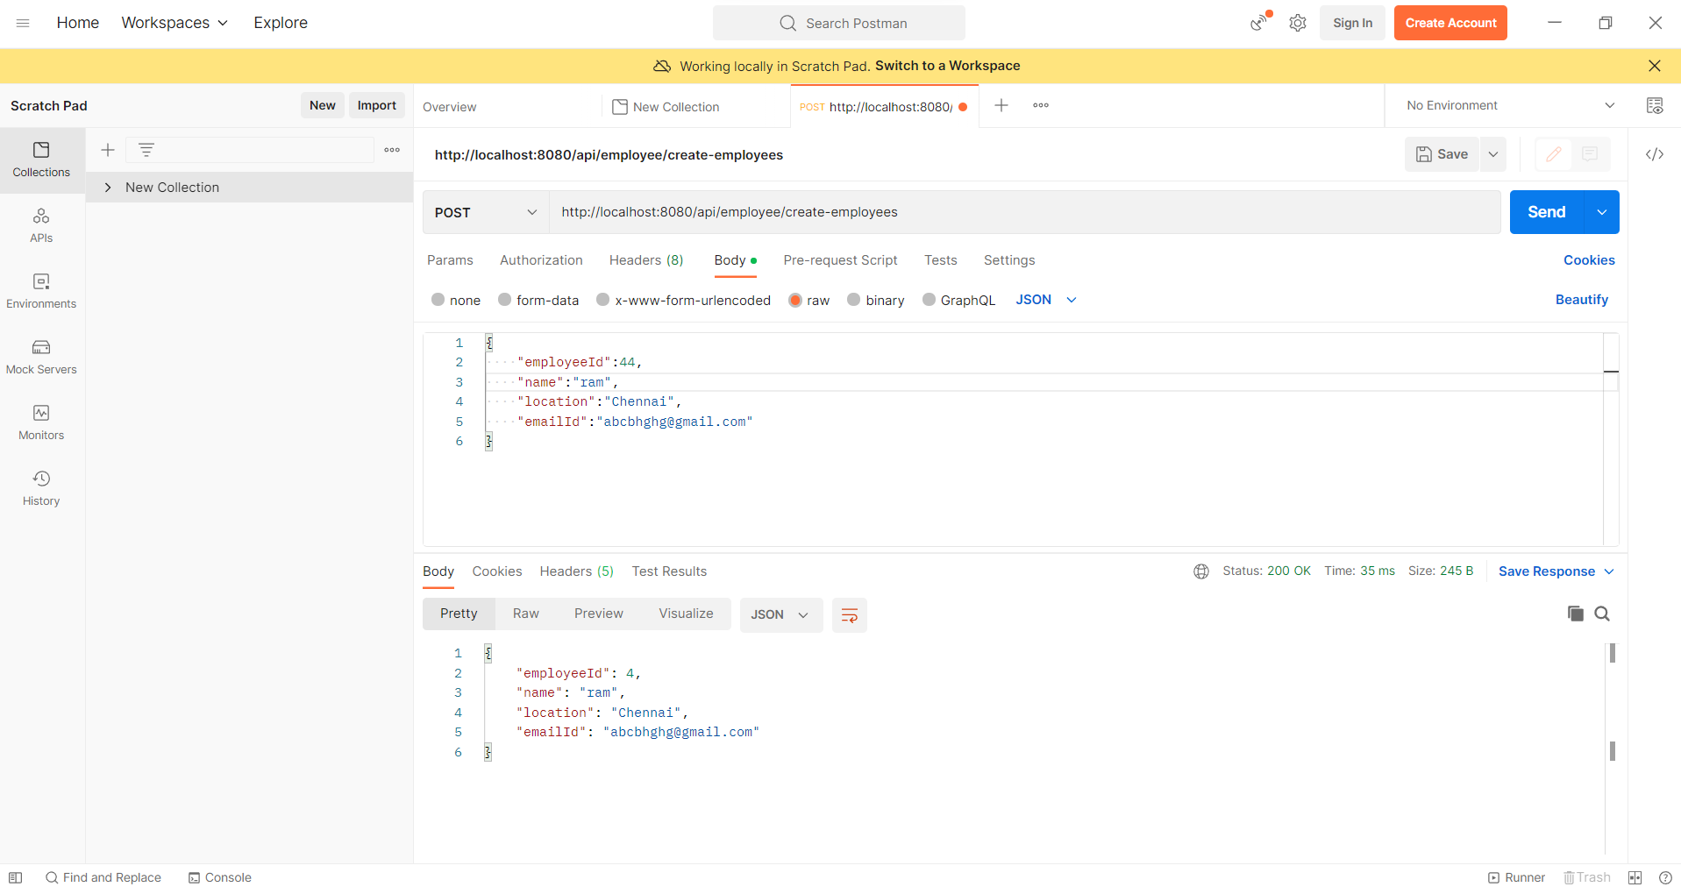Open the comments icon next to Save

(x=1590, y=154)
